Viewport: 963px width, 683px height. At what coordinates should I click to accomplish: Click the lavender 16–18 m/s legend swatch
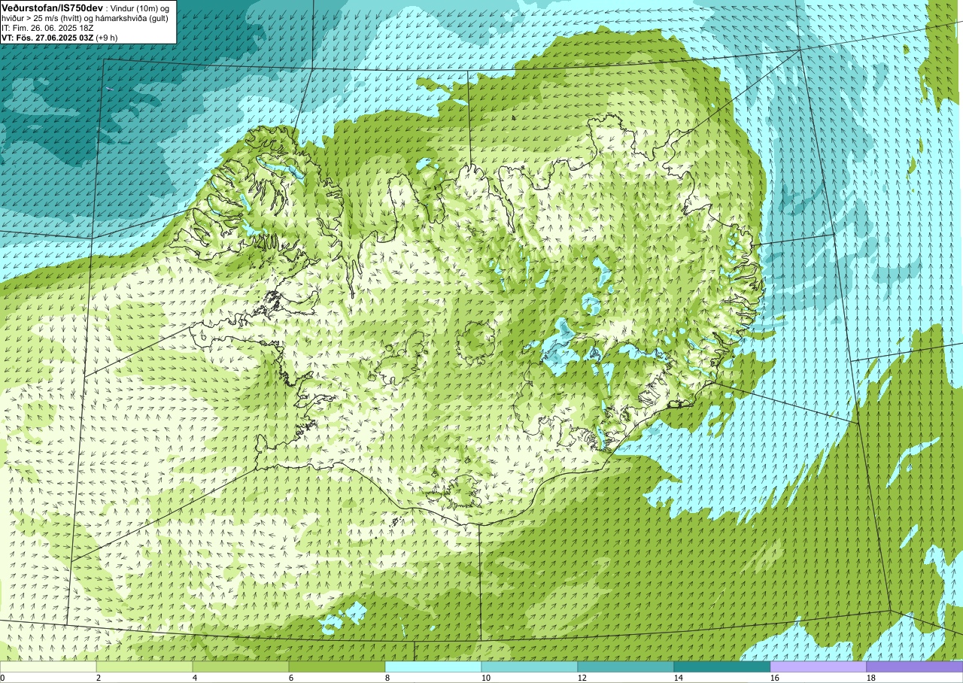click(x=819, y=666)
